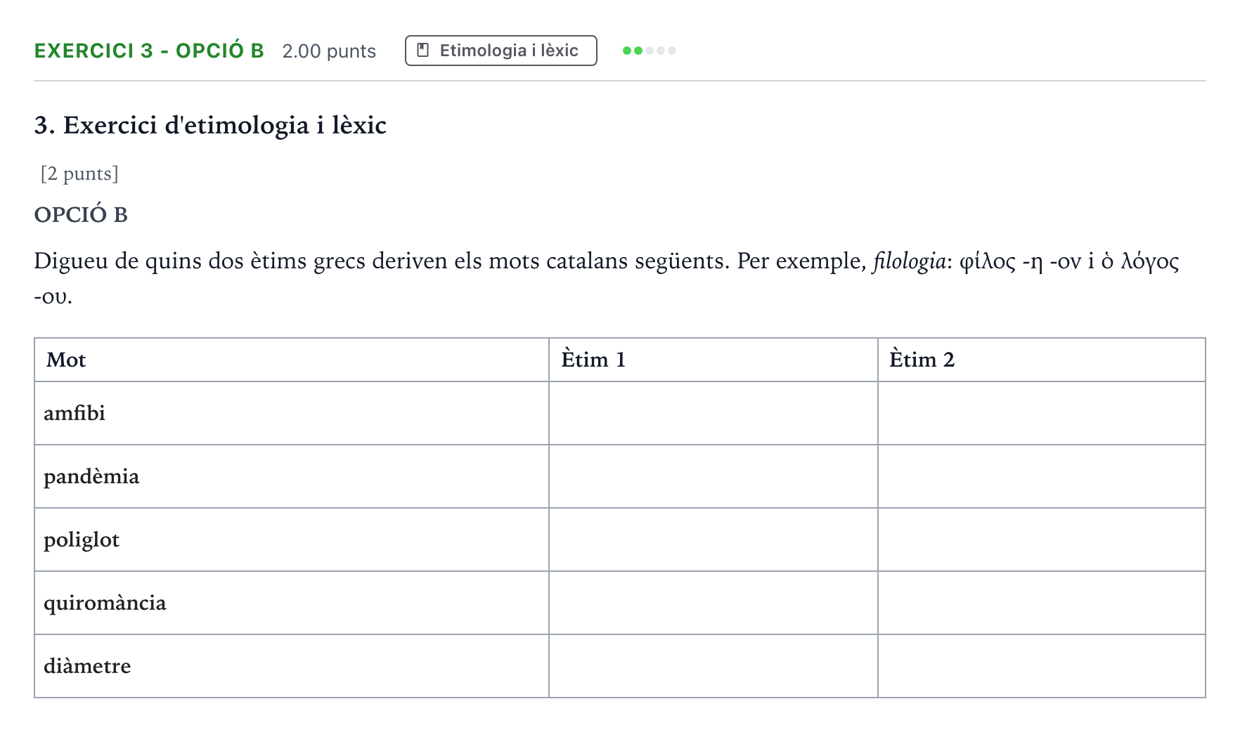Click the book icon in Etimologia tag
1240x732 pixels.
423,50
